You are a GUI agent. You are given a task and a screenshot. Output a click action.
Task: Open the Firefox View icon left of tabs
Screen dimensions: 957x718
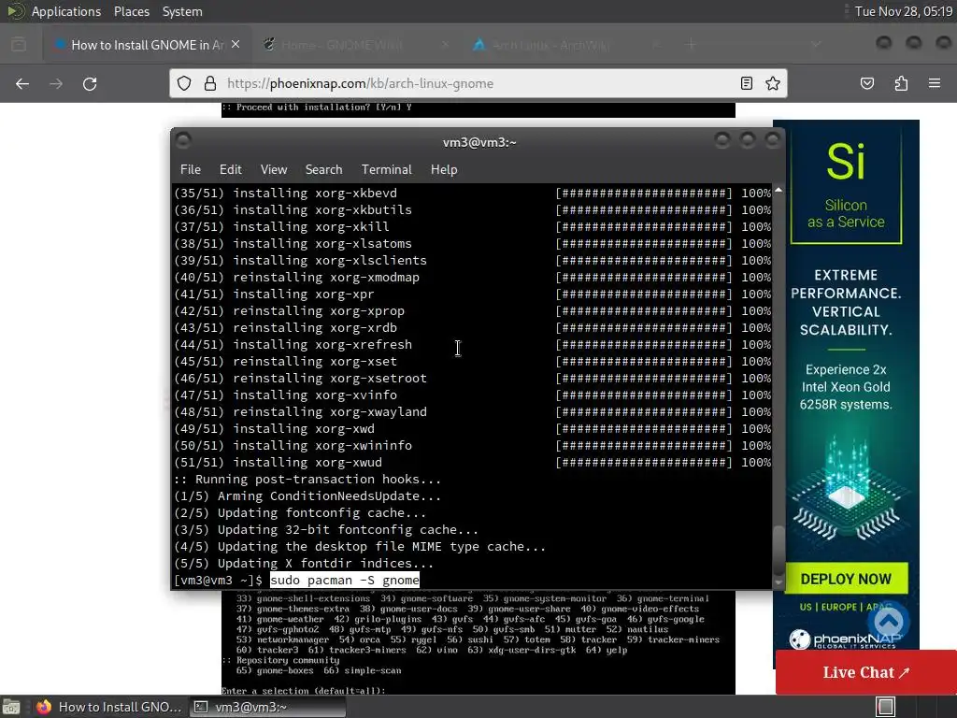pos(19,45)
